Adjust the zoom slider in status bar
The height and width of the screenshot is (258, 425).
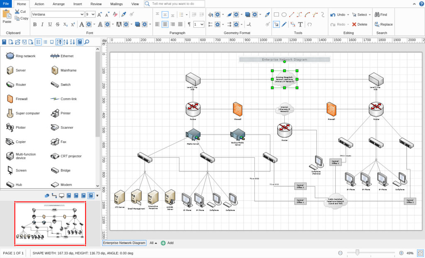click(x=357, y=253)
